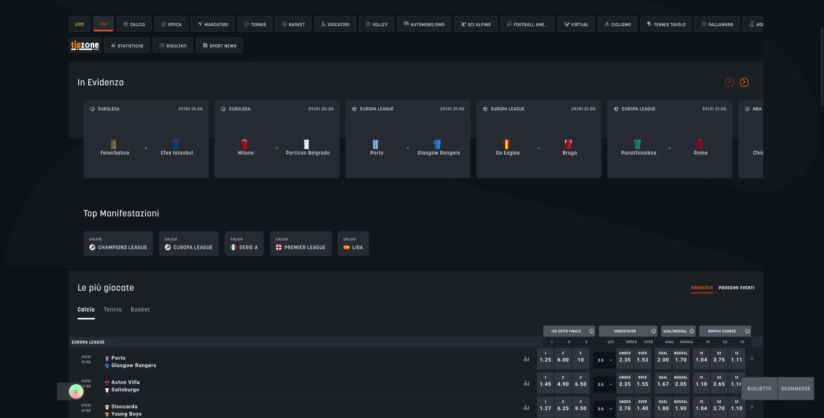Viewport: 824px width, 418px height.
Task: Open the Volley sport category
Action: point(377,24)
